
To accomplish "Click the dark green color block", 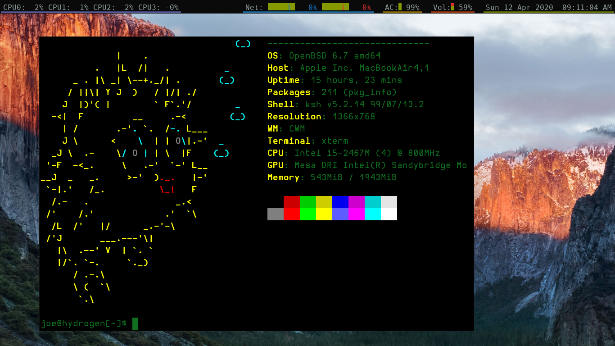I will pyautogui.click(x=308, y=202).
